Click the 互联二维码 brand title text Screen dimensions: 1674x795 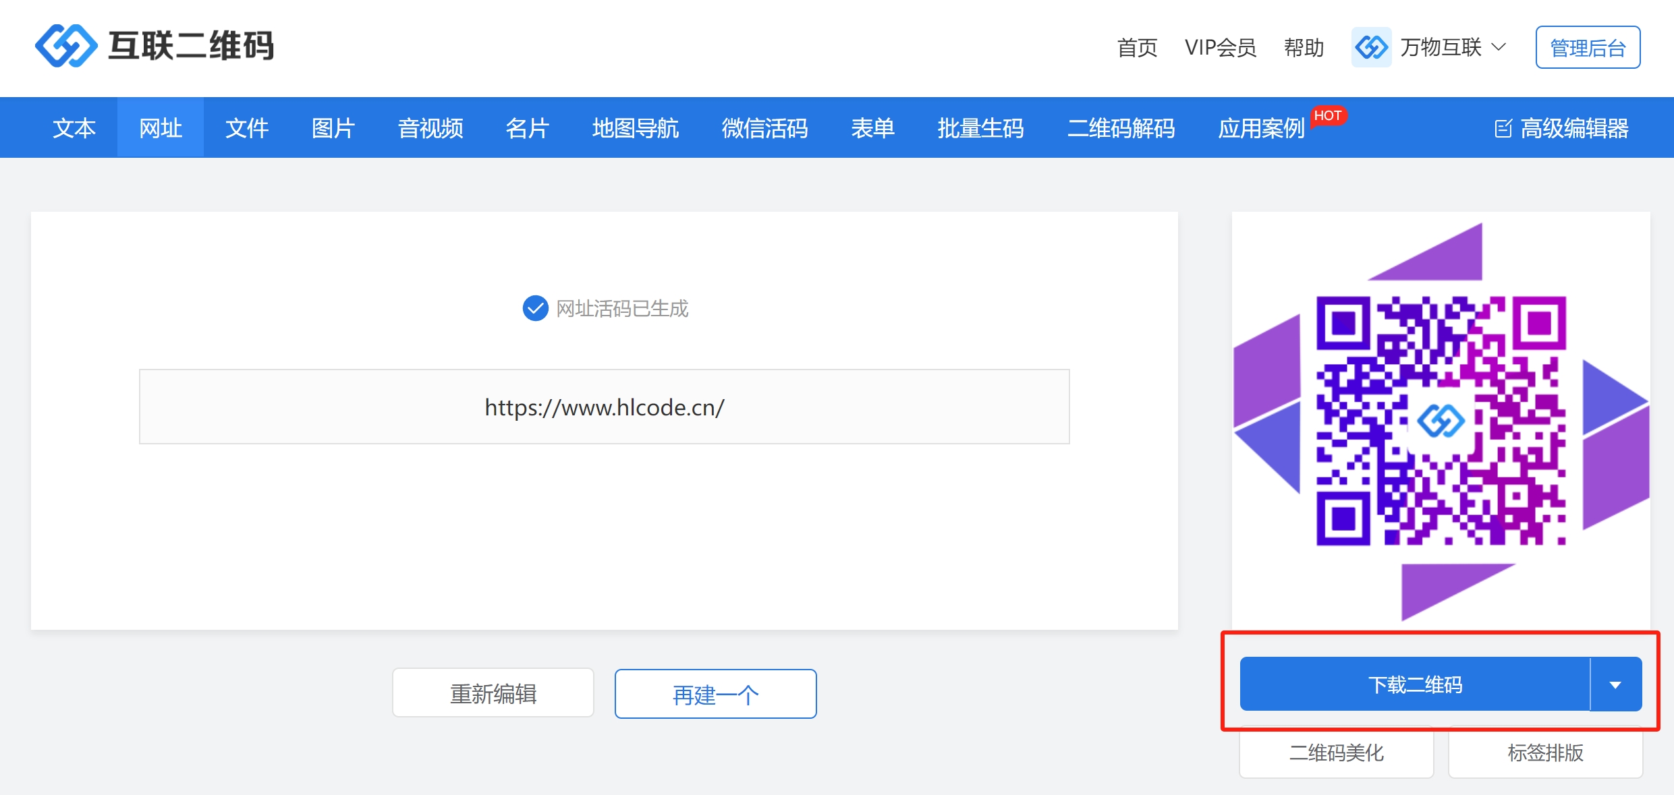click(x=191, y=46)
